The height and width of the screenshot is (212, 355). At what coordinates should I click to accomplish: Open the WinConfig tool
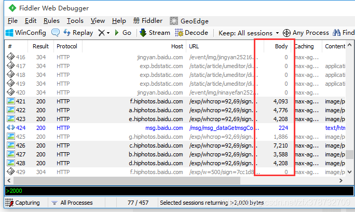(x=25, y=33)
